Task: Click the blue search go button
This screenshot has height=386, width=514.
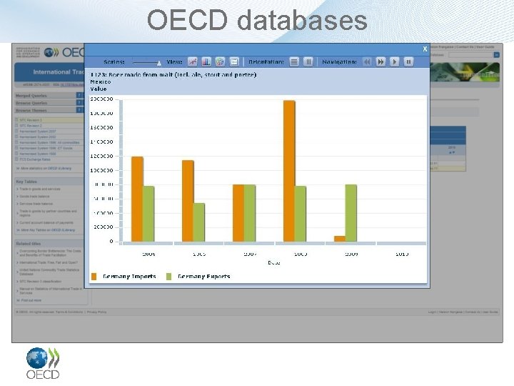Action: point(497,55)
